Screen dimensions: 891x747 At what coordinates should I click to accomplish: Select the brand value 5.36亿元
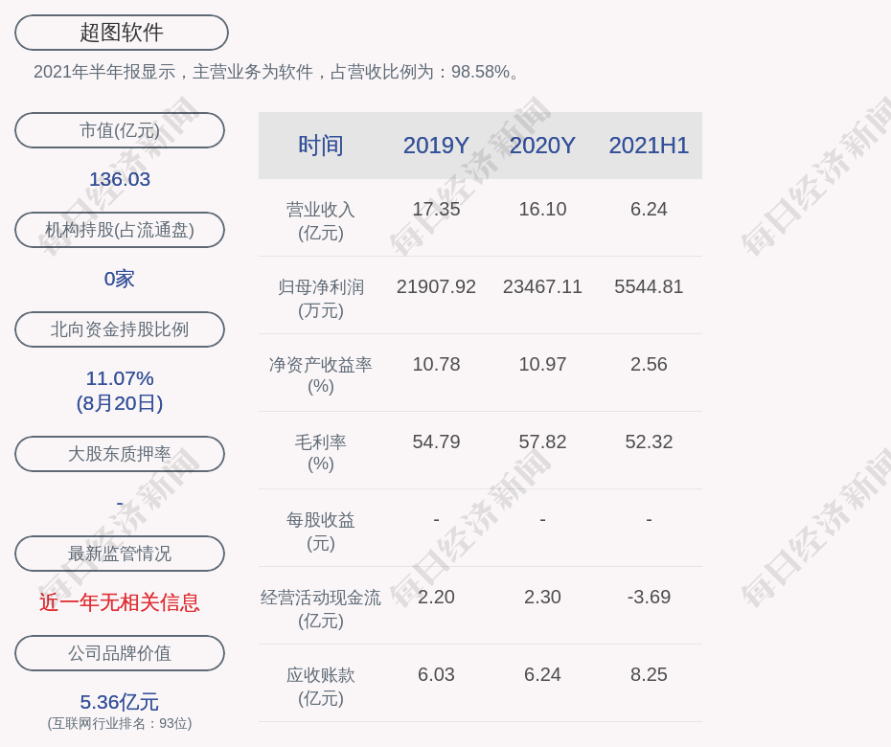coord(120,702)
